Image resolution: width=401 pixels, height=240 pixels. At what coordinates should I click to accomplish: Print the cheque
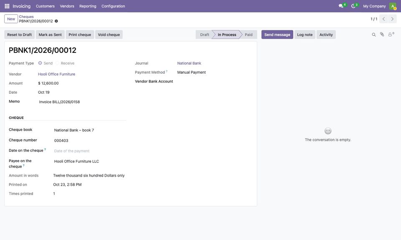click(80, 35)
